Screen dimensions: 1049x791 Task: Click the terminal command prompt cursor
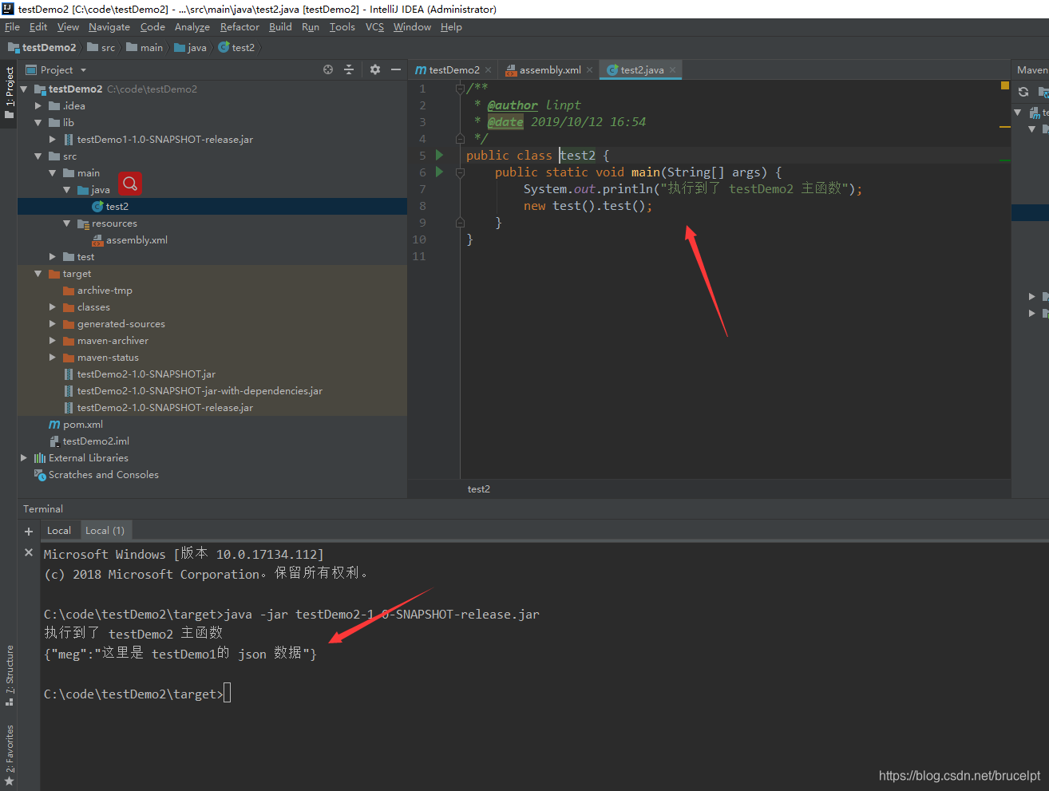point(227,693)
